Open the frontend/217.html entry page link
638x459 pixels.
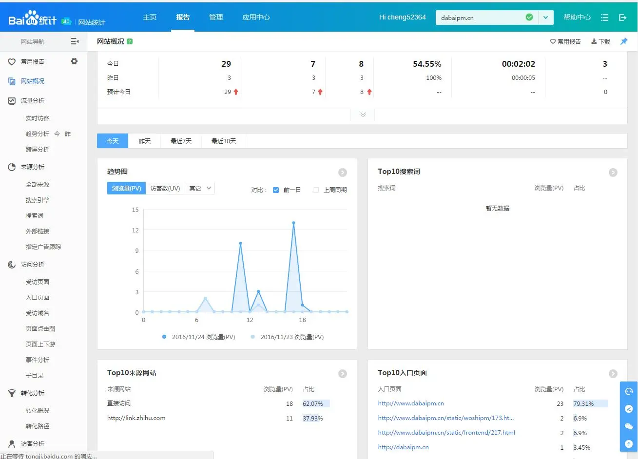tap(446, 433)
